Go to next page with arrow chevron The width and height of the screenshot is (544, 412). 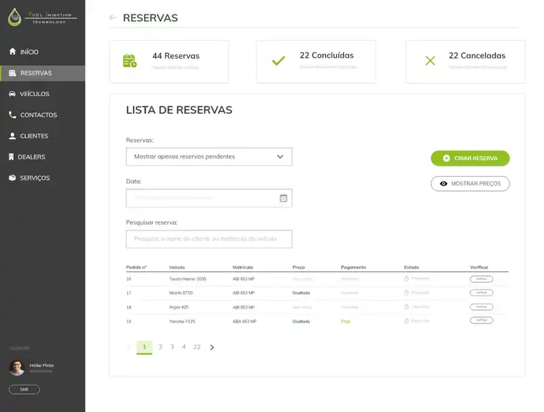click(x=212, y=347)
